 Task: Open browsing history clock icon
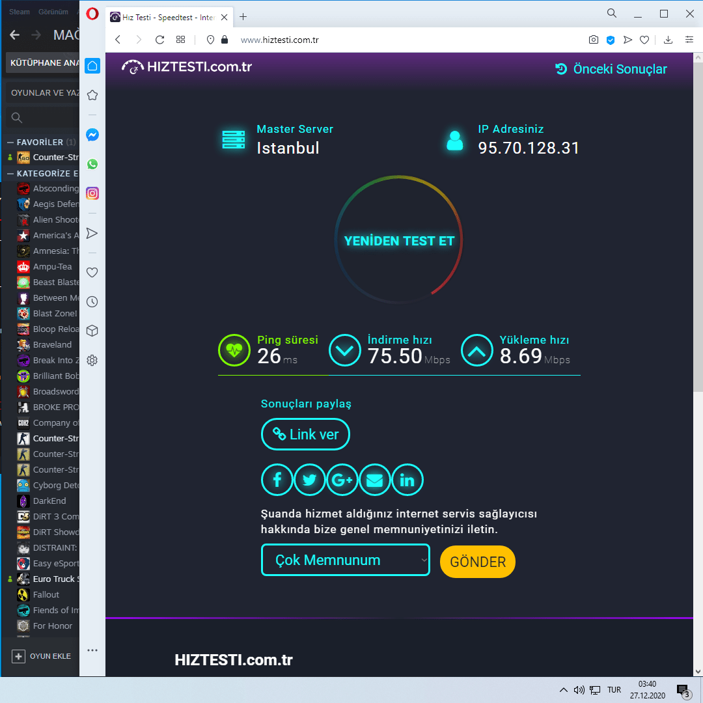tap(92, 302)
